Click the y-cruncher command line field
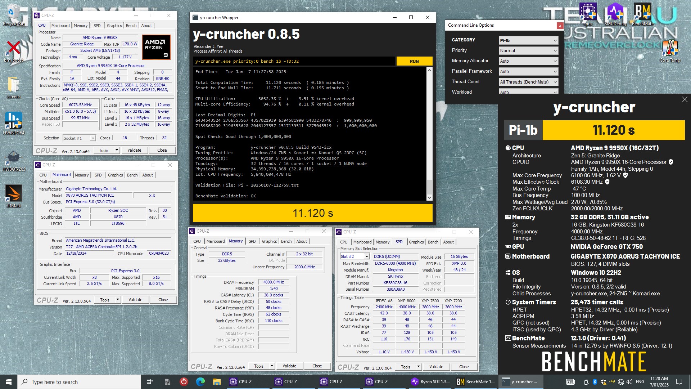Screen dimensions: 691x389 [x=294, y=61]
